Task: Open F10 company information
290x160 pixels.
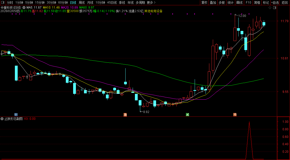Action: (248, 3)
